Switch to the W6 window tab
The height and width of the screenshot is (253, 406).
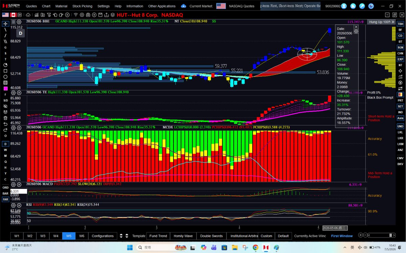(x=82, y=236)
